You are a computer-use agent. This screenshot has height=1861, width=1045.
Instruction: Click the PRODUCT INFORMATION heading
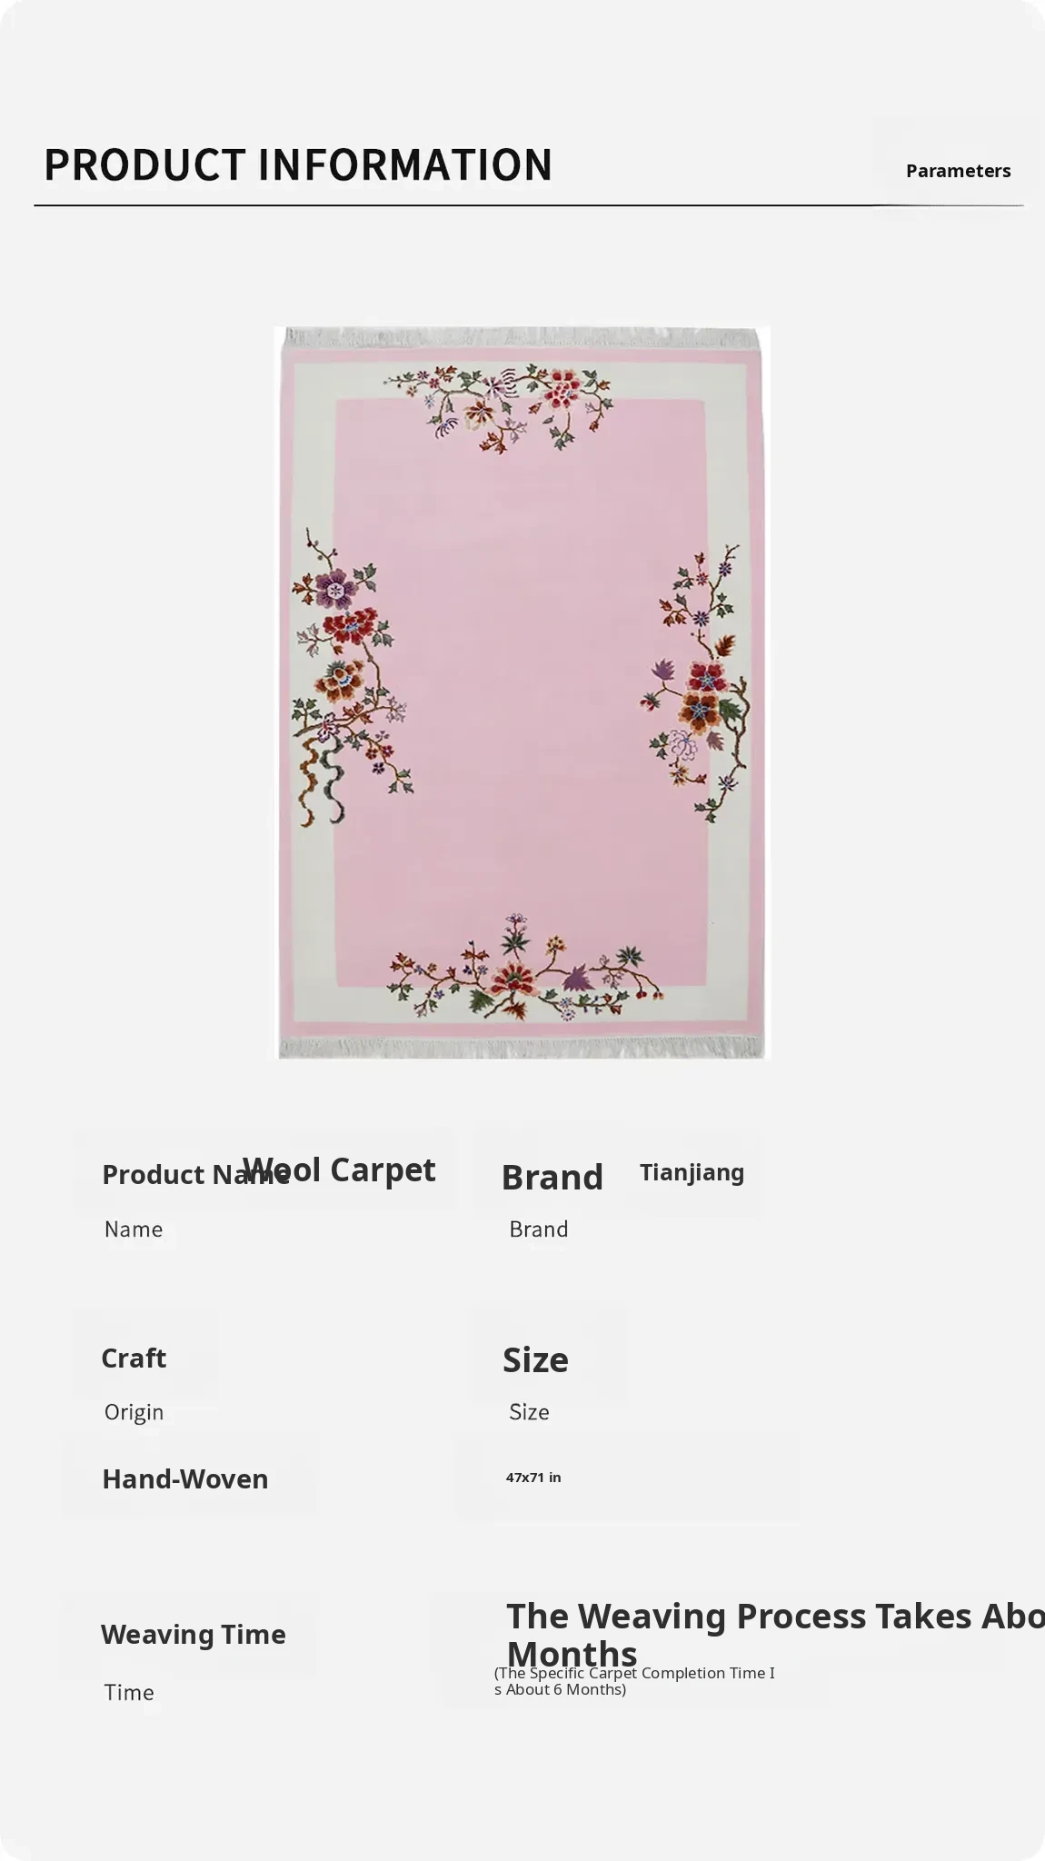click(298, 165)
